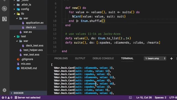The image size is (177, 100).
Task: Click the errors count icon in status bar
Action: [x=3, y=97]
